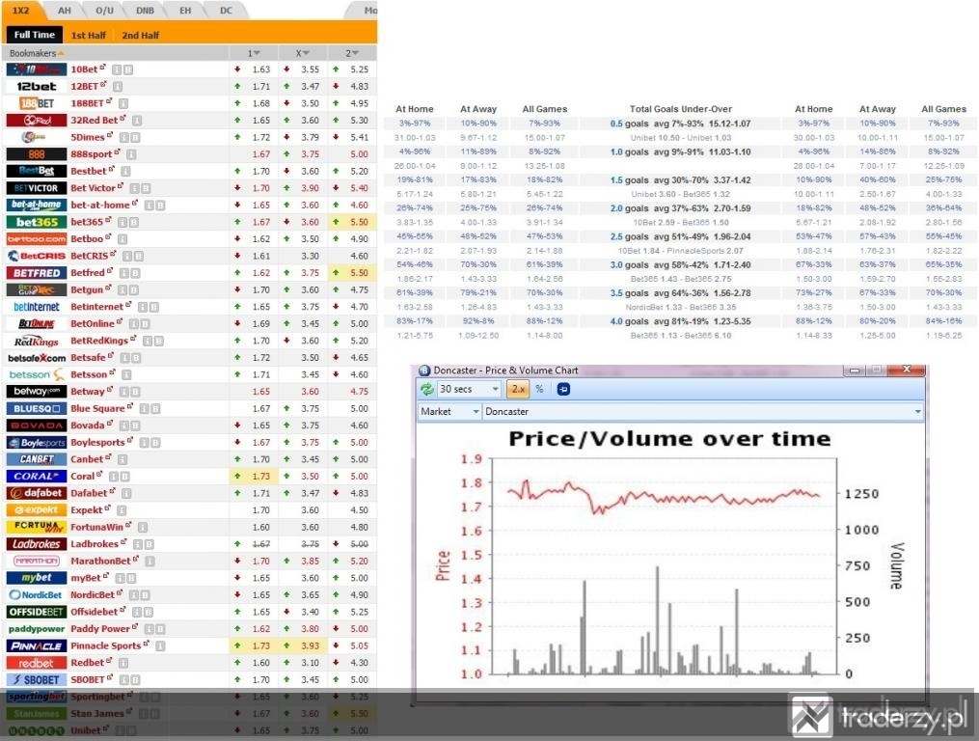The height and width of the screenshot is (741, 979).
Task: Click the 10Bet bookmaker logo
Action: 37,69
